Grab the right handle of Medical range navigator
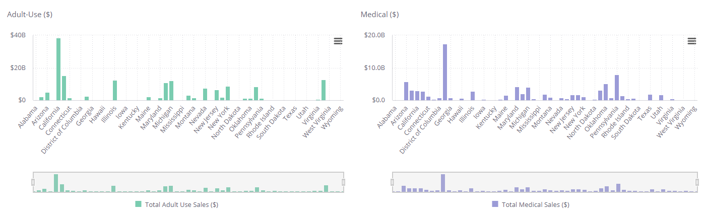 pyautogui.click(x=698, y=182)
